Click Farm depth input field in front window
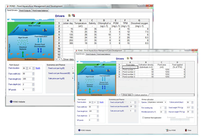Viewport: 202px width, 140px height. pyautogui.click(x=93, y=116)
